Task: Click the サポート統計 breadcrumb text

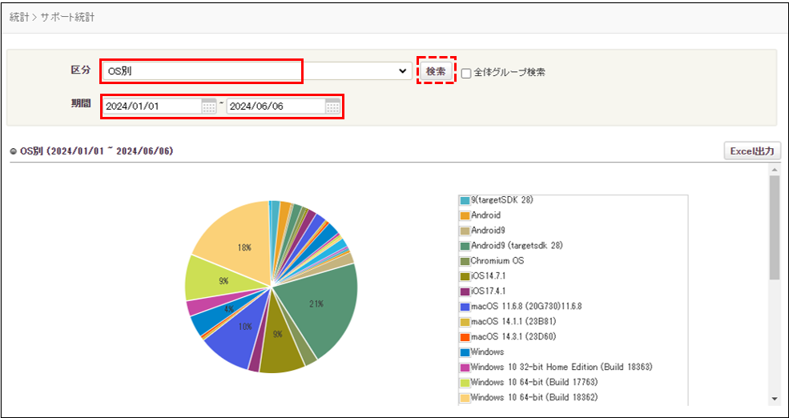Action: [67, 18]
